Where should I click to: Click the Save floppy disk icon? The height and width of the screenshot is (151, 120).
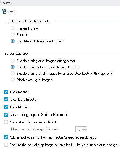4,11
